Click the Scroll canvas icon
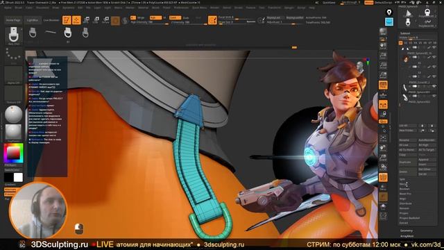This screenshot has height=250, width=444. tap(383, 46)
